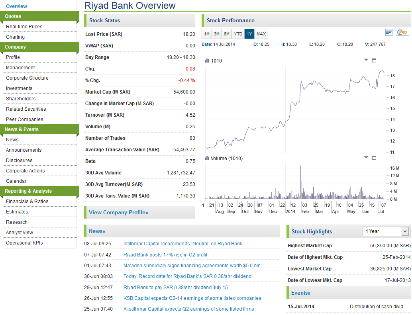Open Alistithmar Capital Q2 earnings news
This screenshot has height=315, width=412.
click(x=188, y=309)
